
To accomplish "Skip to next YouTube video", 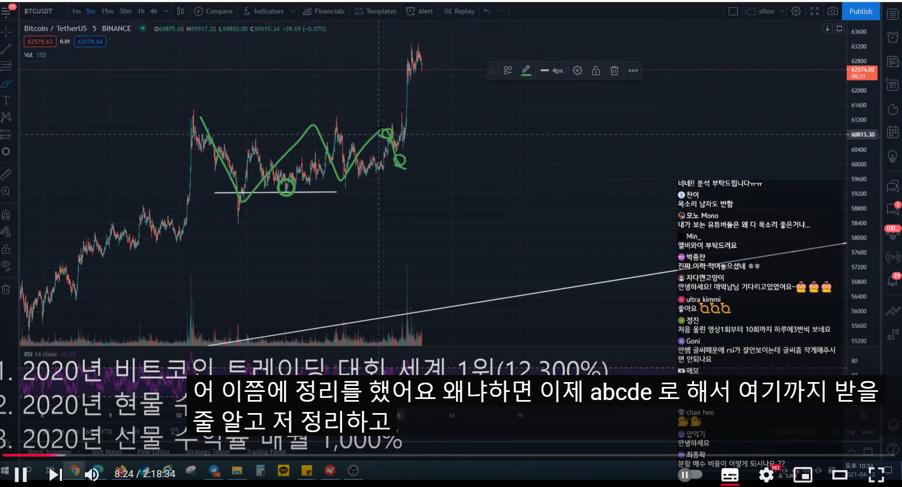I will click(55, 474).
